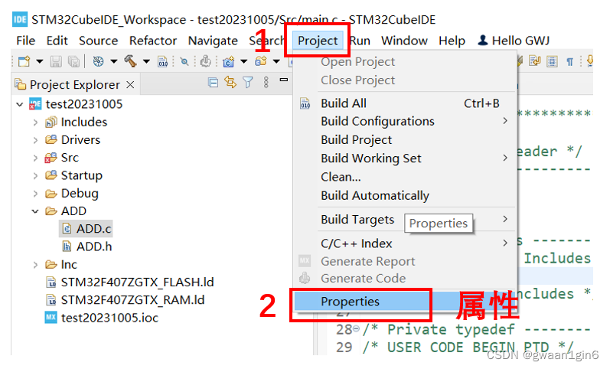Open dropdown arrow next to build configuration icon
This screenshot has height=369, width=610.
pyautogui.click(x=114, y=61)
